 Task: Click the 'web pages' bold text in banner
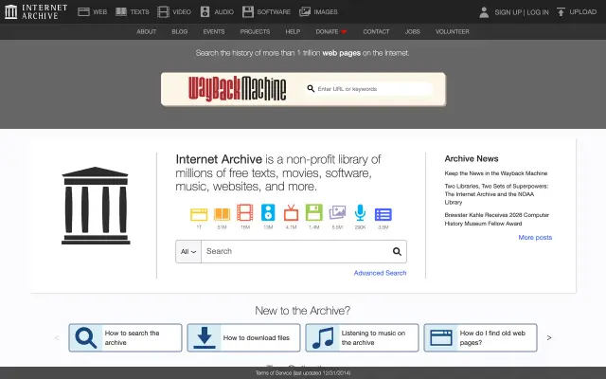coord(341,53)
